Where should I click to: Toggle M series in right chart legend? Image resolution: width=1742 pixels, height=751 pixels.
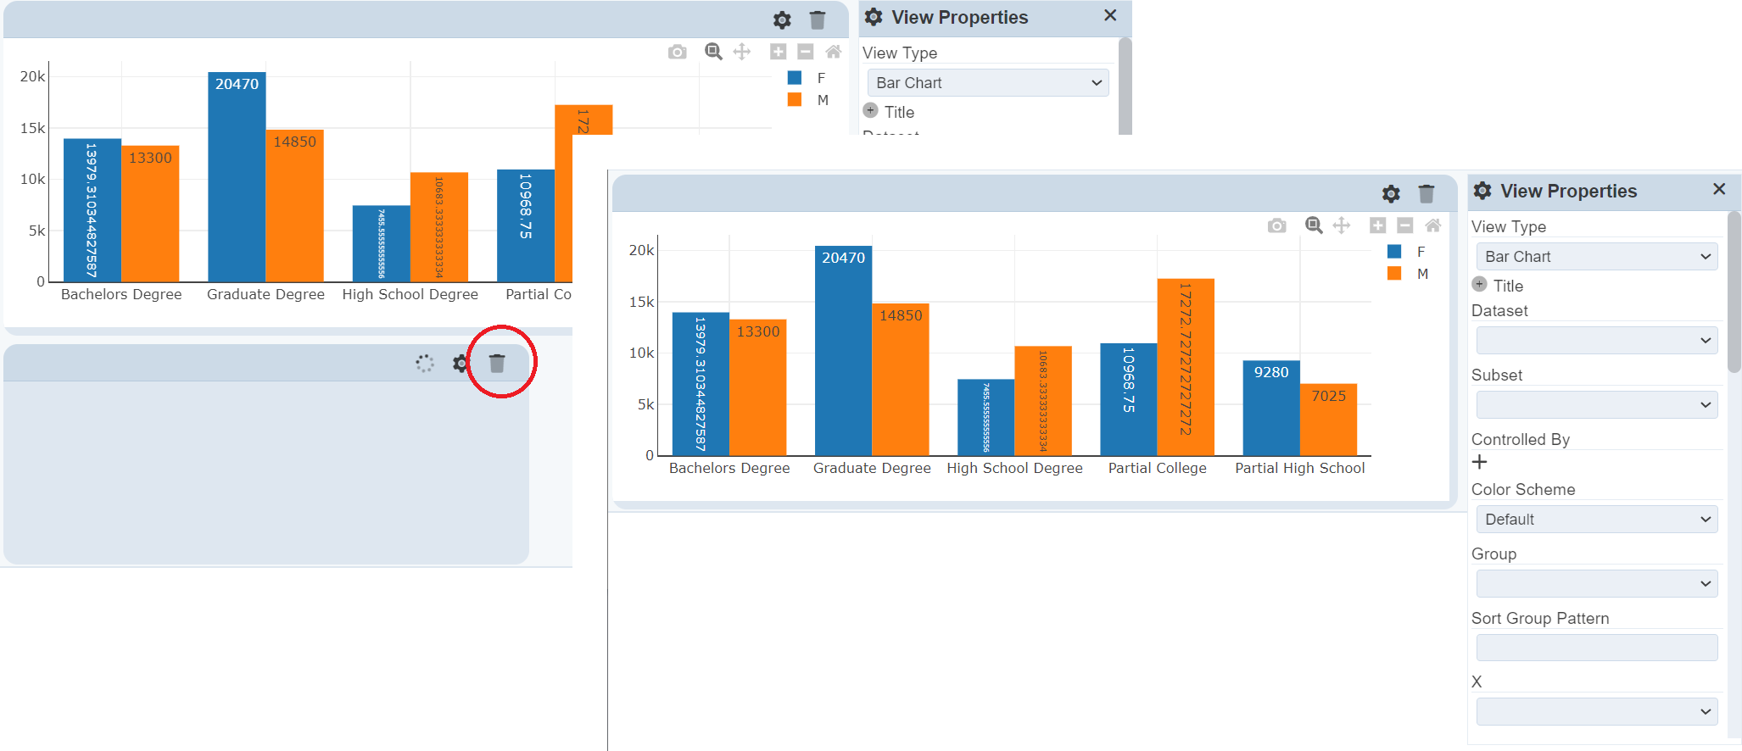coord(1408,274)
